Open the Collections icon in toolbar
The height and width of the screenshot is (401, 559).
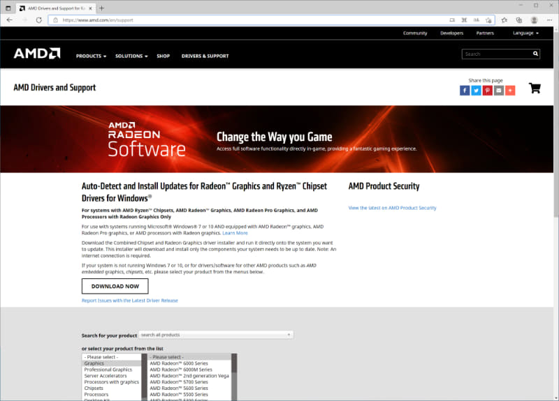(x=519, y=20)
